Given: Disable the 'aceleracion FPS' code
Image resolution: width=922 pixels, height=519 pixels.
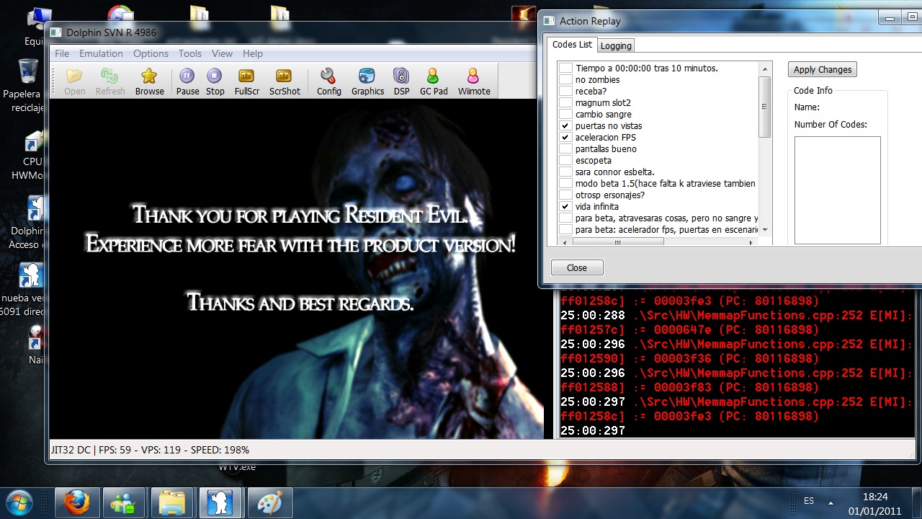Looking at the screenshot, I should (x=566, y=138).
